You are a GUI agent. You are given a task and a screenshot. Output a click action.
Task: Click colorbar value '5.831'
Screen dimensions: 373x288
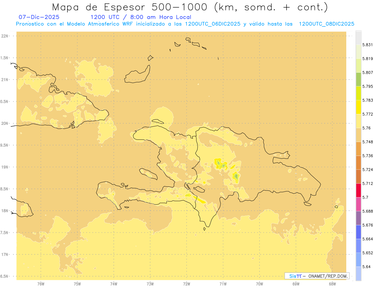pos(367,45)
